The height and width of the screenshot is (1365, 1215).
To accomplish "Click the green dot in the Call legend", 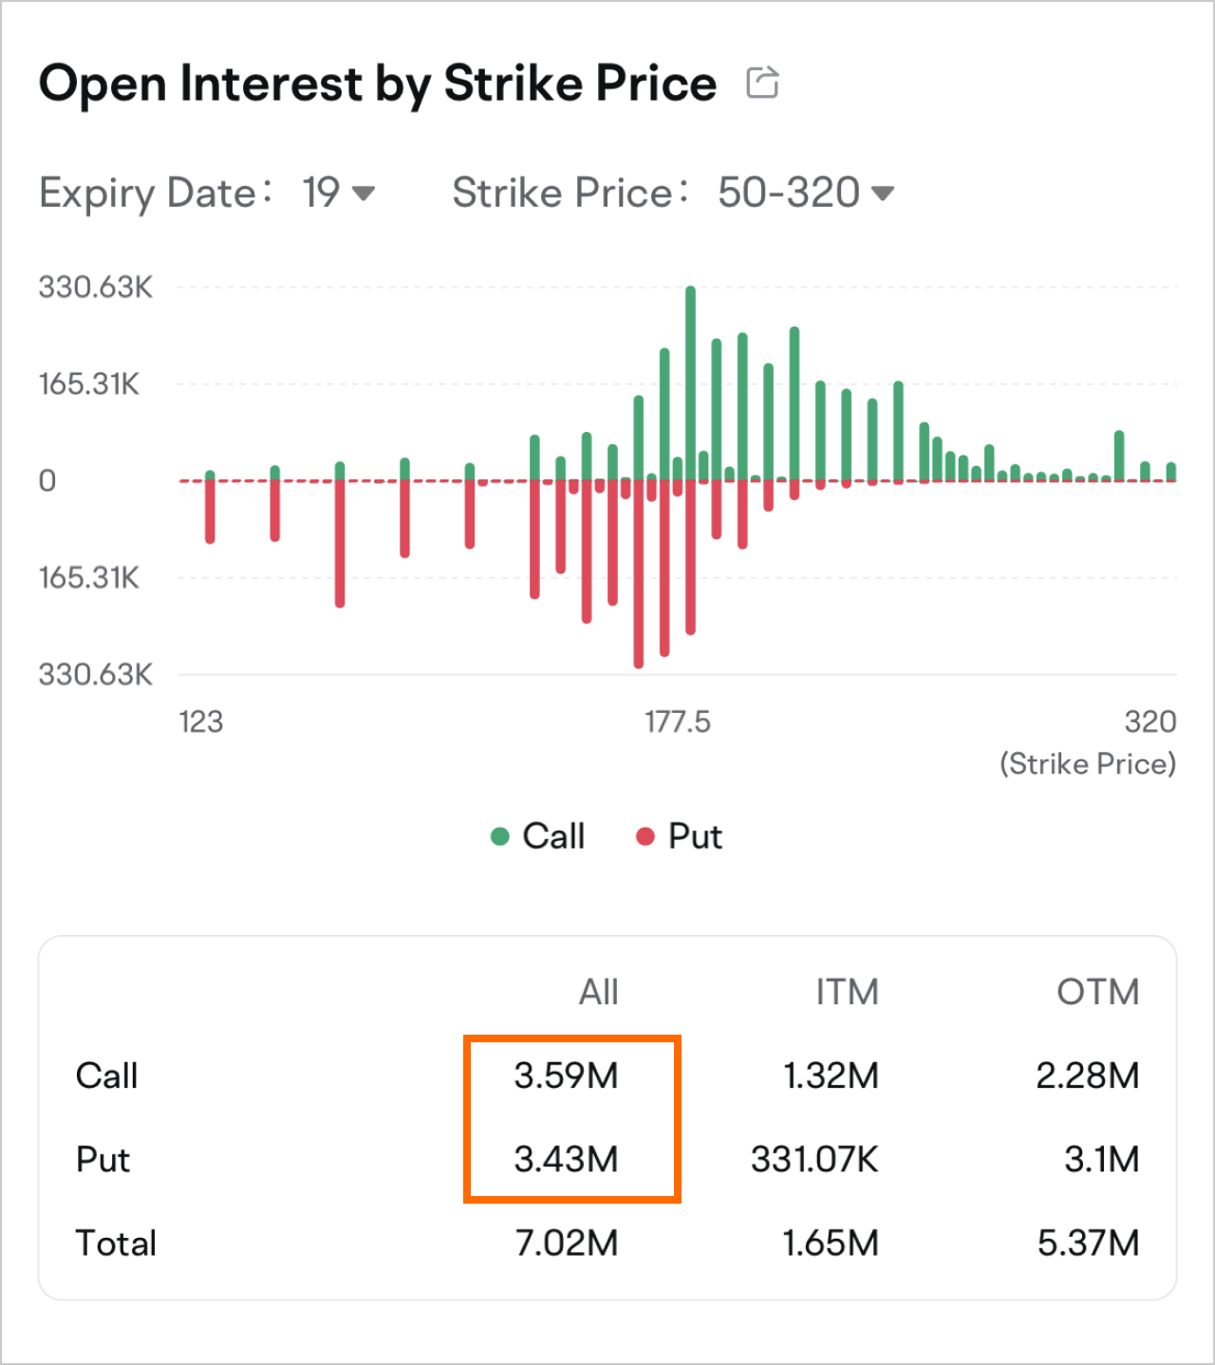I will [x=500, y=836].
